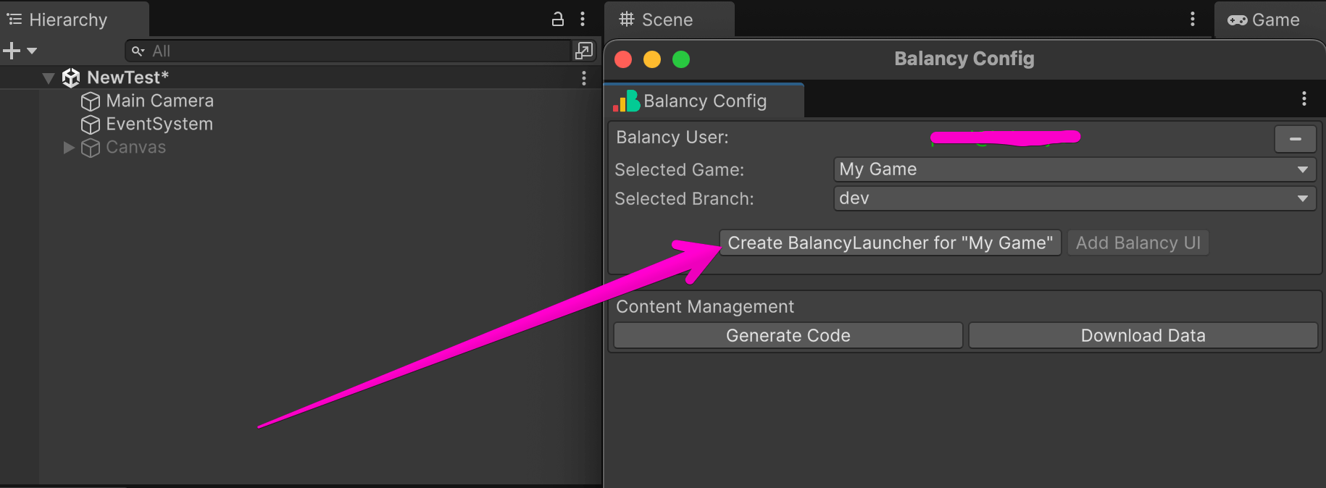Click the Generate Code button

pos(788,335)
